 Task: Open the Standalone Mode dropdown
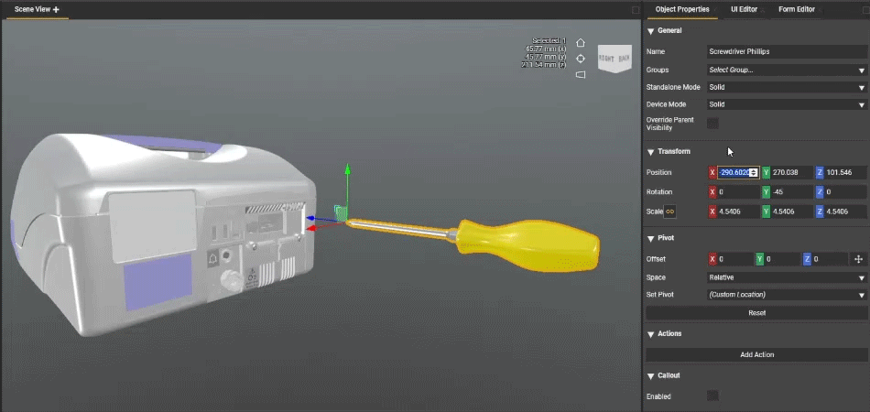tap(786, 87)
